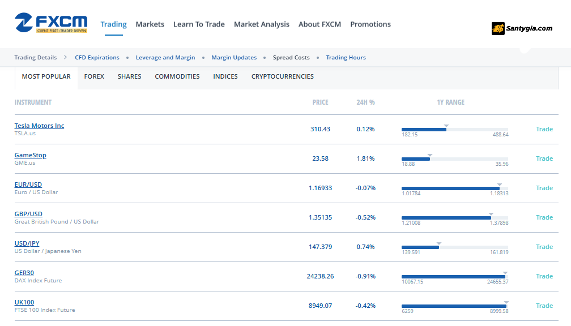The image size is (571, 326).
Task: Click DAX Index Future subtitle
Action: pos(39,281)
